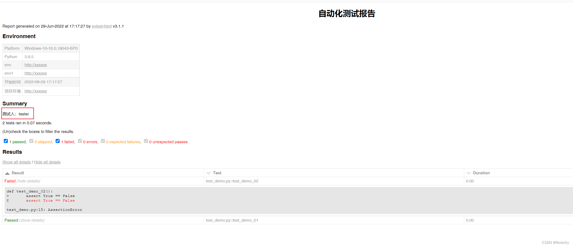Toggle the '0 skipped' filter checkbox
This screenshot has width=573, height=247.
(31, 141)
